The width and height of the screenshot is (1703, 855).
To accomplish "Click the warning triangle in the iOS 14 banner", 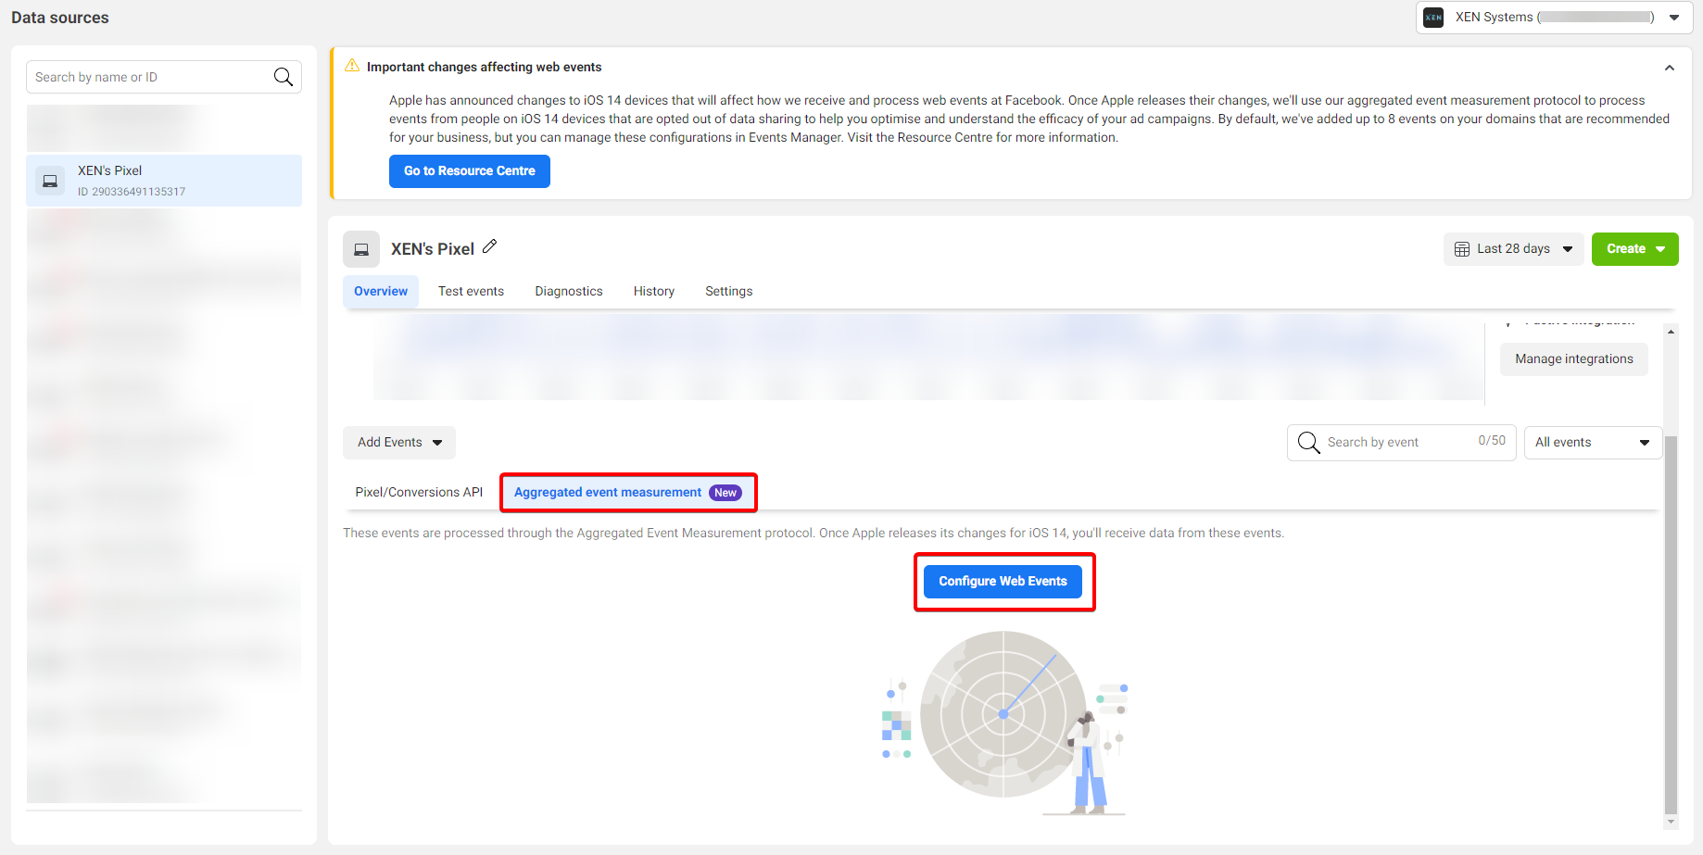I will click(352, 65).
